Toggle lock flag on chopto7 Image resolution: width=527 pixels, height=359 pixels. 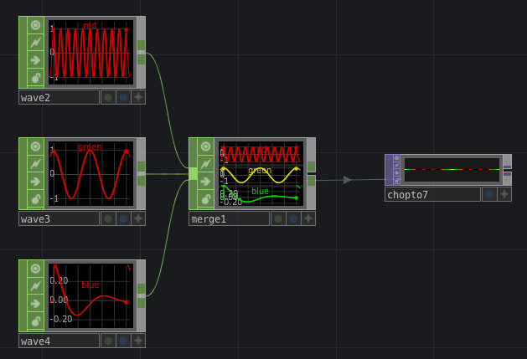[x=396, y=181]
